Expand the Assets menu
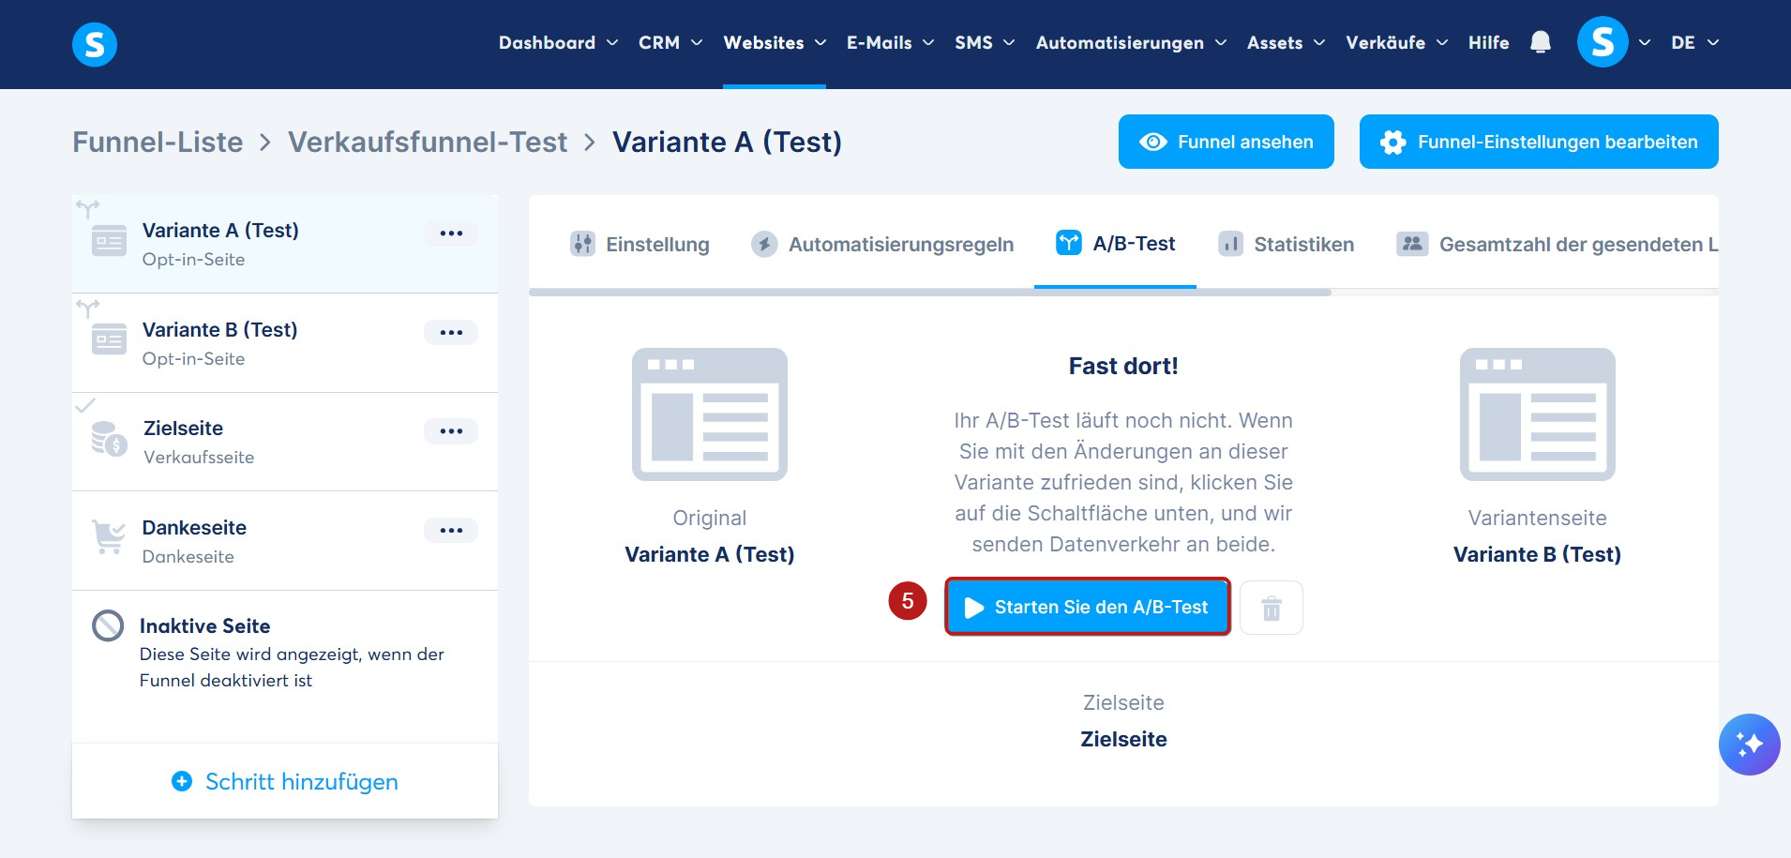1791x858 pixels. (x=1286, y=42)
